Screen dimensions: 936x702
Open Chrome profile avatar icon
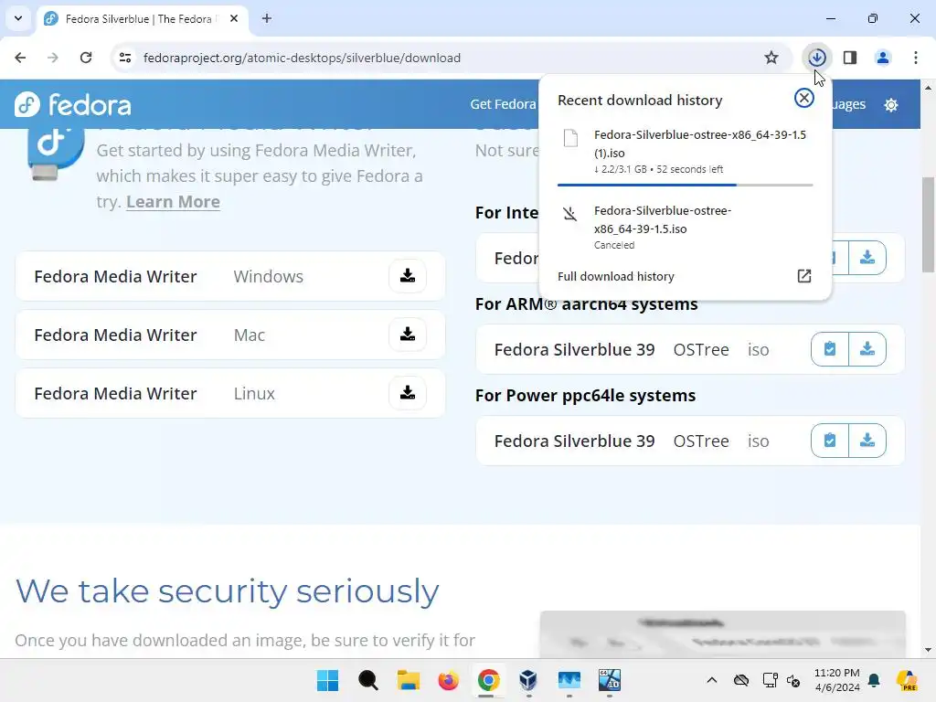coord(882,58)
